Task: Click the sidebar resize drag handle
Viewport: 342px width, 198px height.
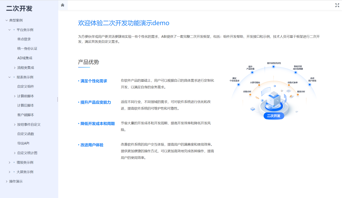Action: pos(57,99)
